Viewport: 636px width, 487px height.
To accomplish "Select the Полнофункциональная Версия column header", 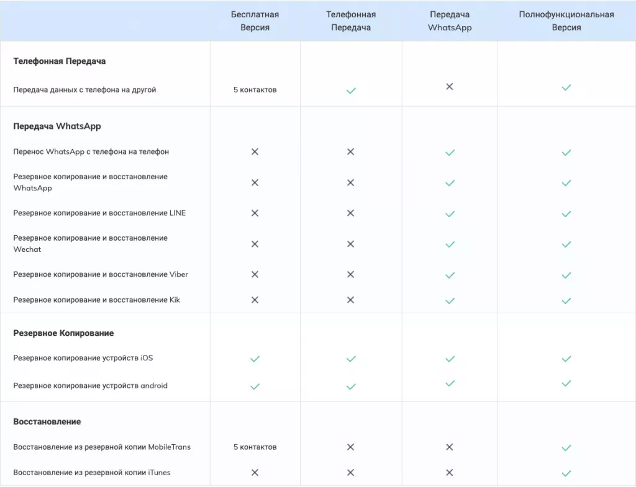I will click(x=566, y=21).
